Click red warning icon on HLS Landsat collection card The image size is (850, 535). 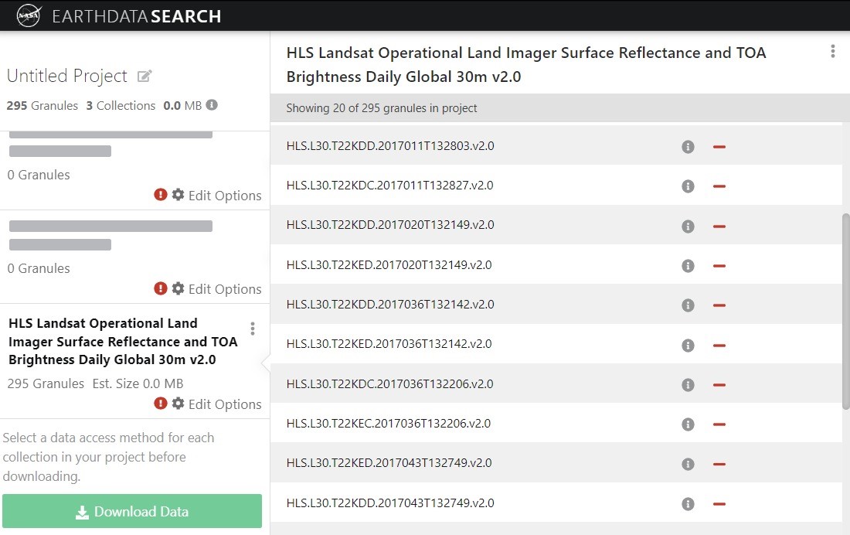pos(161,403)
